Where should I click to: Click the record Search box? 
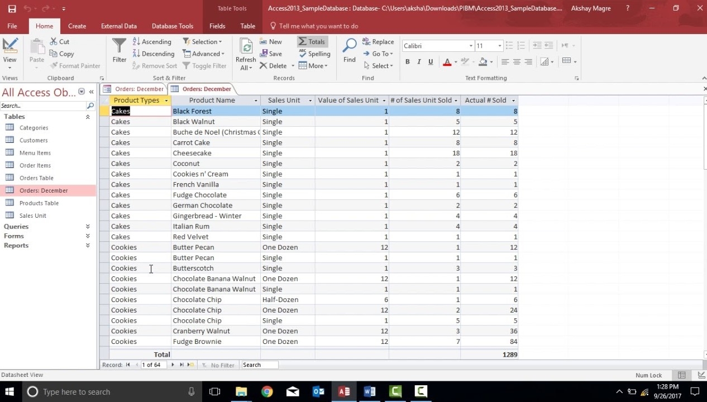click(260, 365)
